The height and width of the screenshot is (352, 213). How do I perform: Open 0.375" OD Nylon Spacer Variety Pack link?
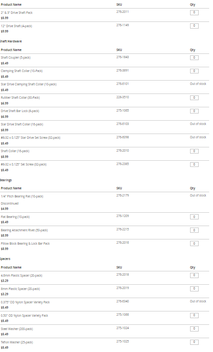(x=25, y=302)
